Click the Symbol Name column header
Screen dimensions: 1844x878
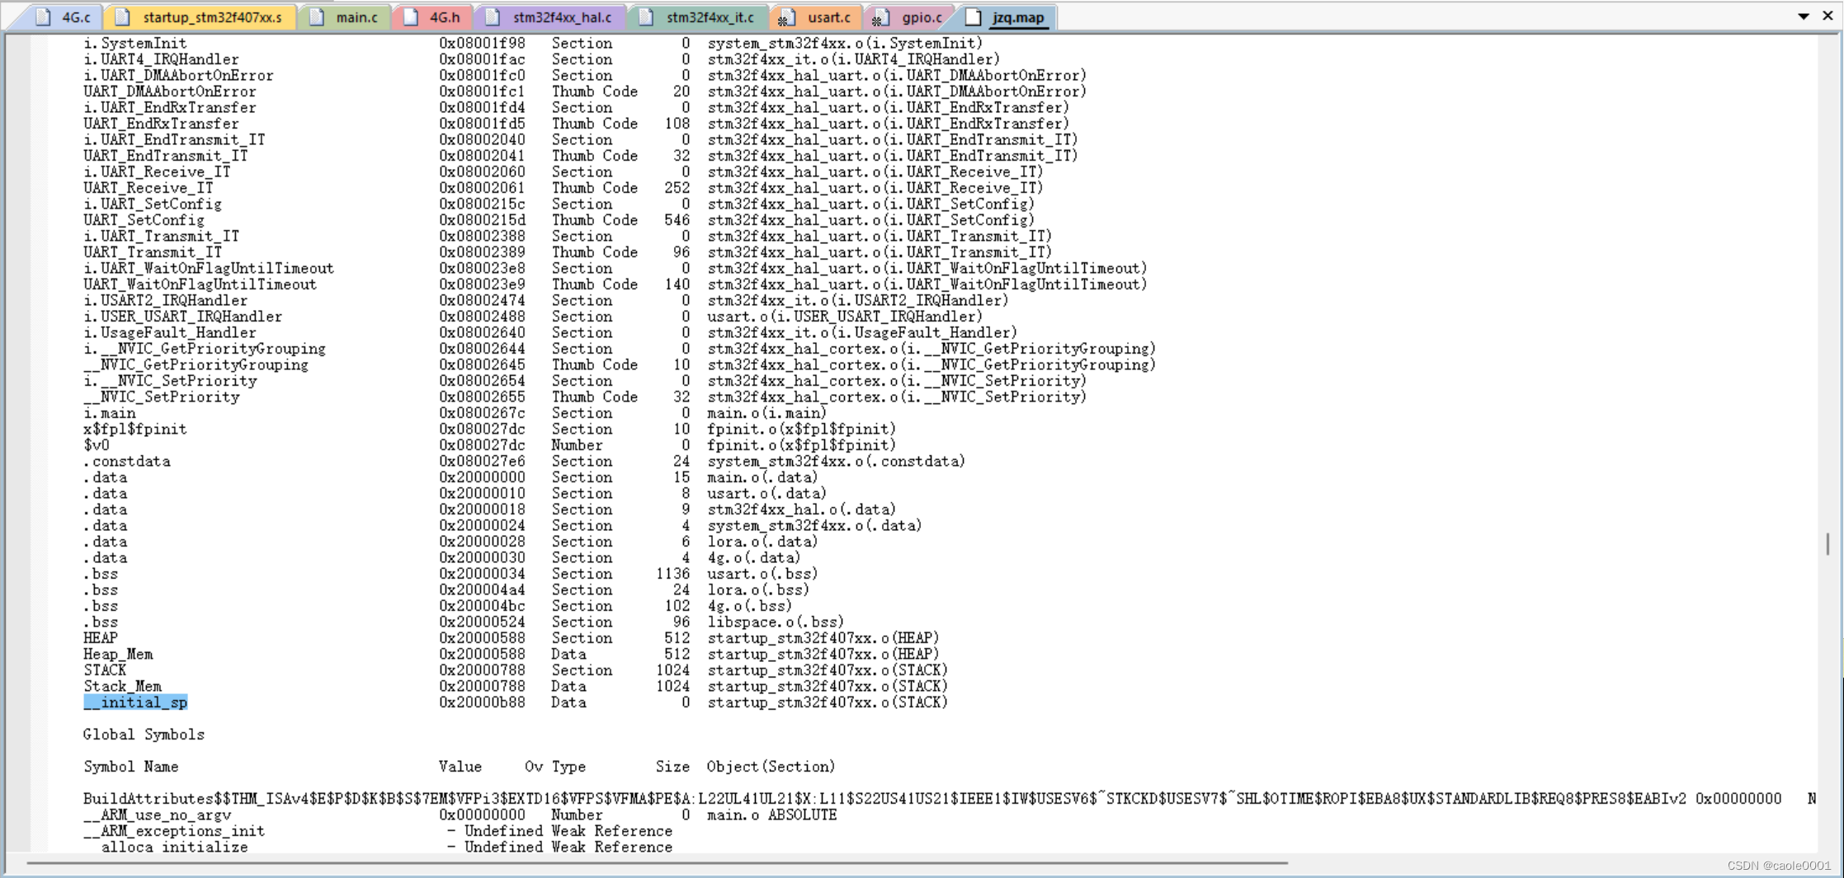pyautogui.click(x=130, y=767)
